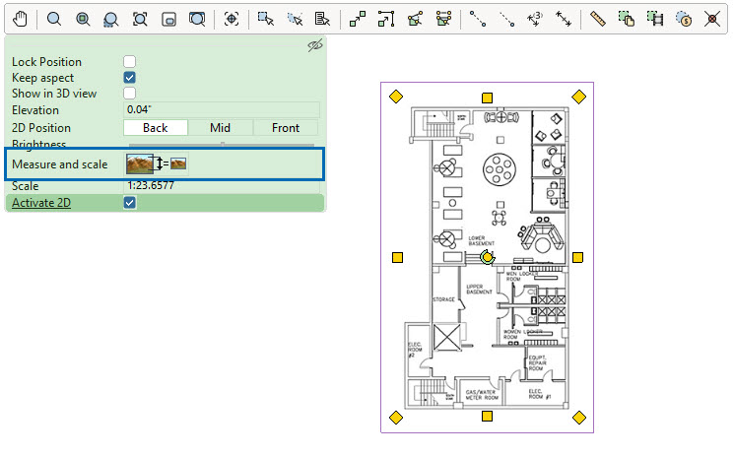Click the two green squares diagonal arrow icon
The image size is (734, 456).
358,19
